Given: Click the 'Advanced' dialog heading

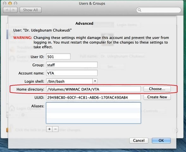Looking at the screenshot, I should coord(84,23).
